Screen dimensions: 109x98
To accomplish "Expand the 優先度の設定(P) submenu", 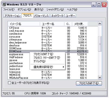I will 47,67.
